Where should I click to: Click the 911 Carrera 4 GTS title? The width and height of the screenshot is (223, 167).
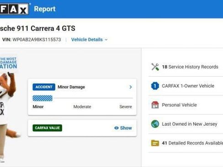pos(46,28)
